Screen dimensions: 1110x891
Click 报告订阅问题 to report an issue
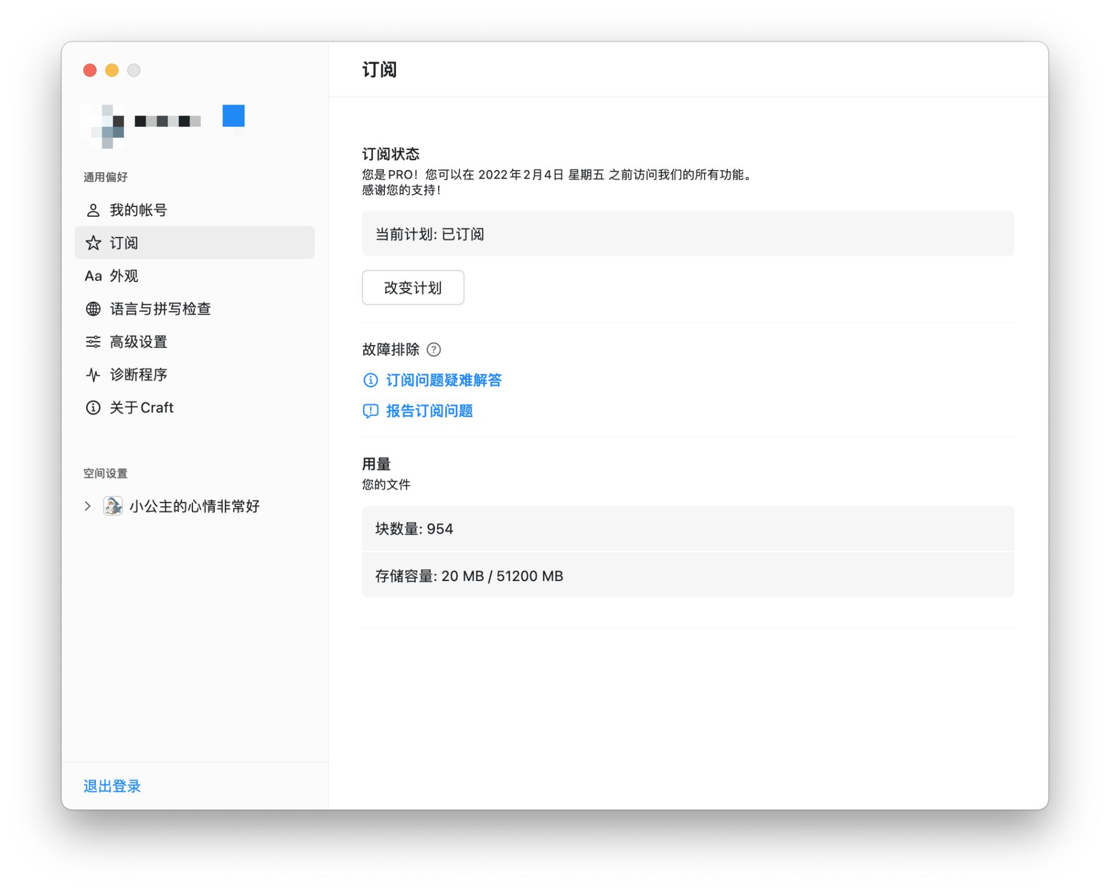430,411
